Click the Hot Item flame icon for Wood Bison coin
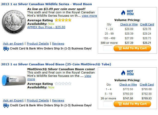Image resolution: width=158 pixels, height=115 pixels. (x=123, y=13)
